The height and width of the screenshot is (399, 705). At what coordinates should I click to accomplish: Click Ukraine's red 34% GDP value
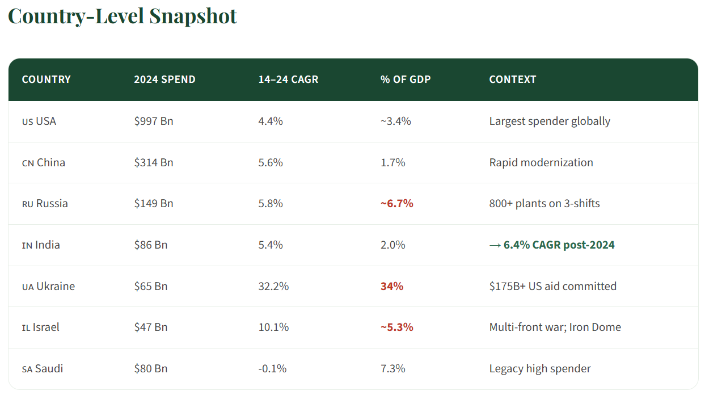pos(391,286)
